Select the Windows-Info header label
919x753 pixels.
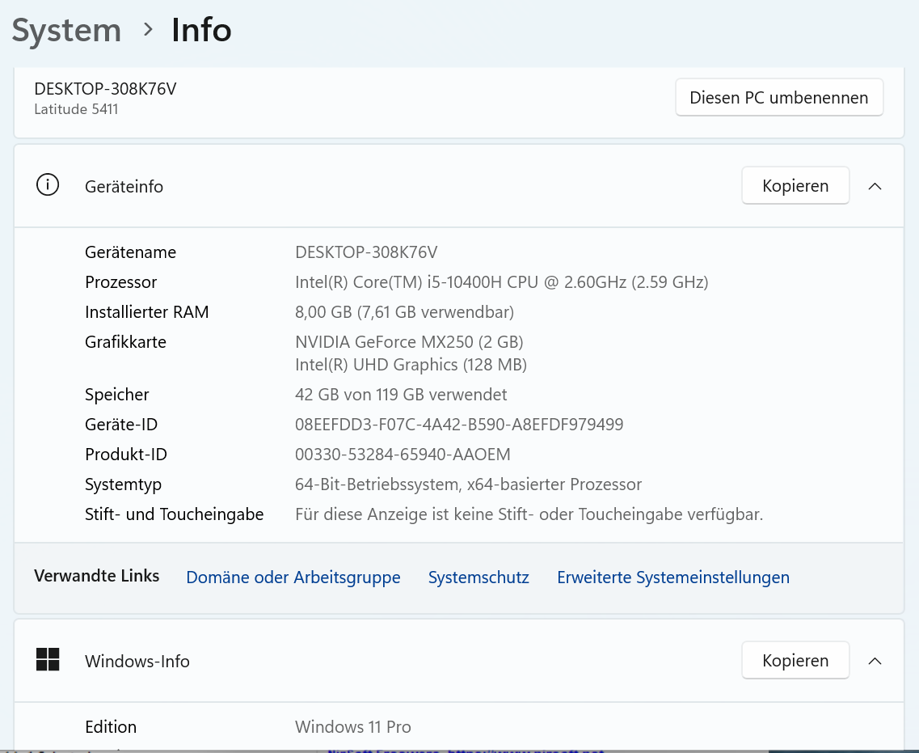[x=137, y=662]
